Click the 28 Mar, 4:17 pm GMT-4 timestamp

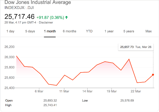click(x=20, y=22)
